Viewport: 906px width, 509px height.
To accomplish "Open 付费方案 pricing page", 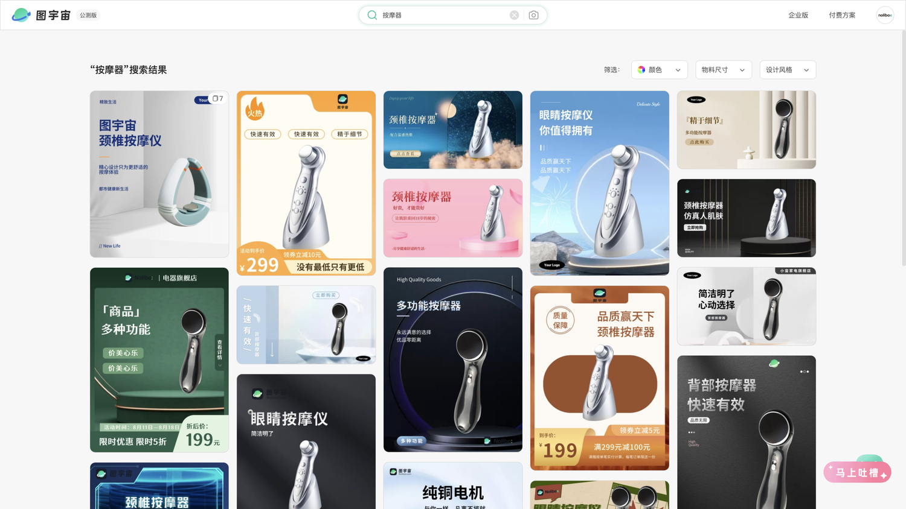I will coord(842,15).
